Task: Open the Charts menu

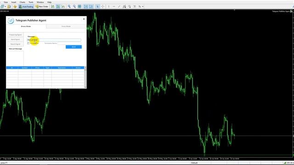Action: point(23,2)
